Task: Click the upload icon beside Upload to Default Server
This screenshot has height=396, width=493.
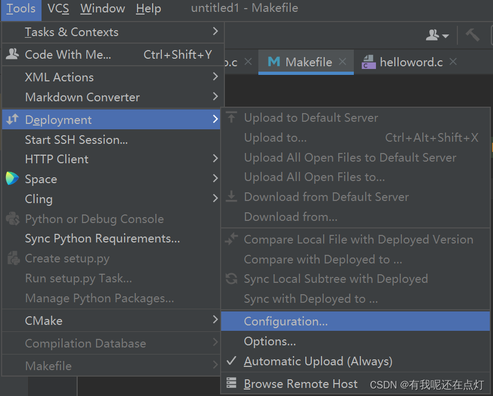Action: tap(231, 117)
